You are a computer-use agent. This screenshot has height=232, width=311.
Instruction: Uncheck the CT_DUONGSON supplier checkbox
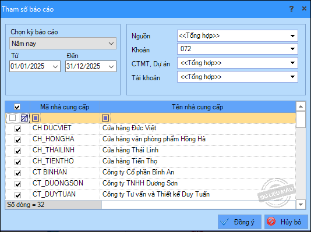point(17,184)
